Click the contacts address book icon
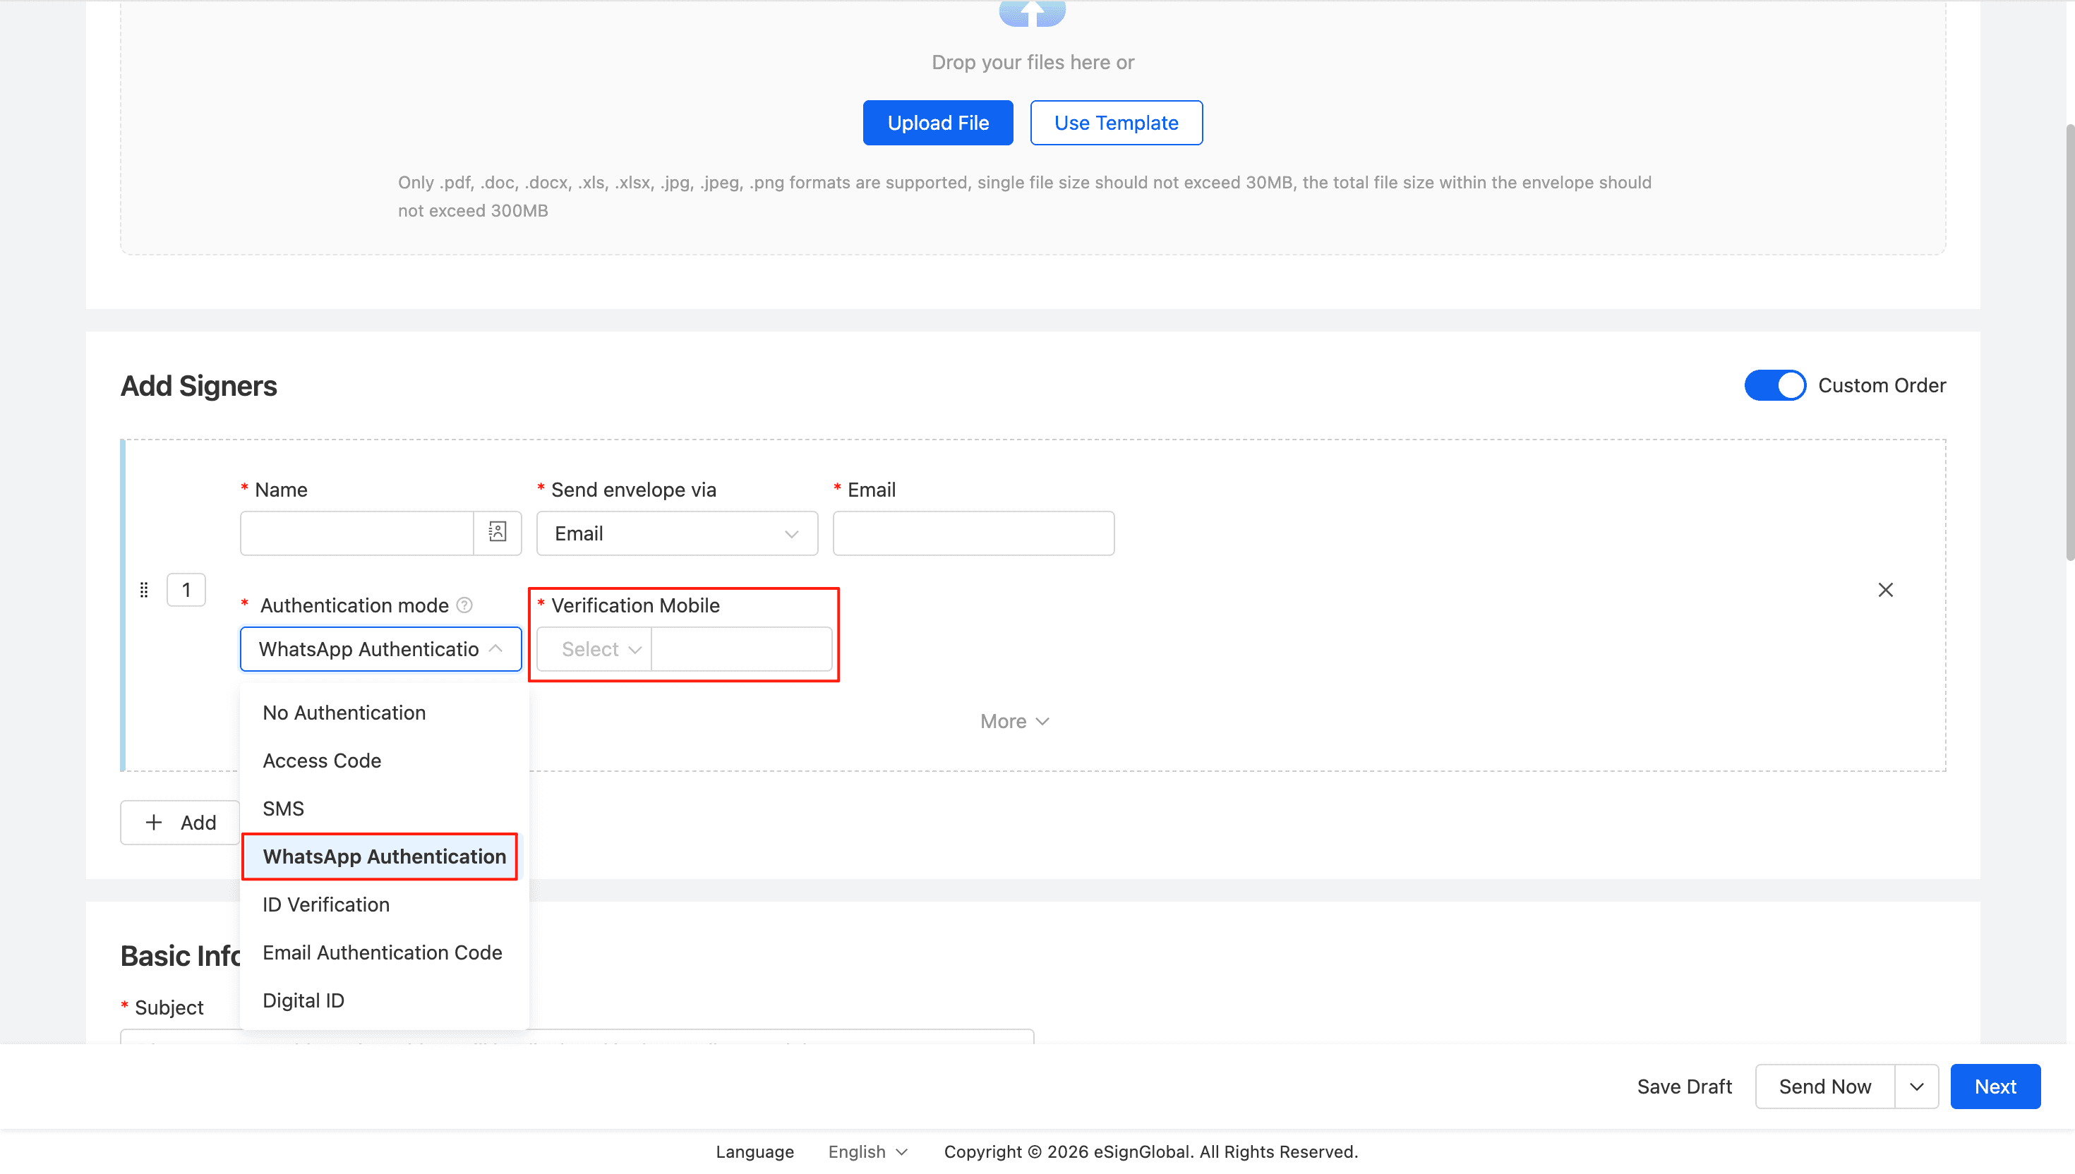Image resolution: width=2075 pixels, height=1174 pixels. [x=497, y=532]
